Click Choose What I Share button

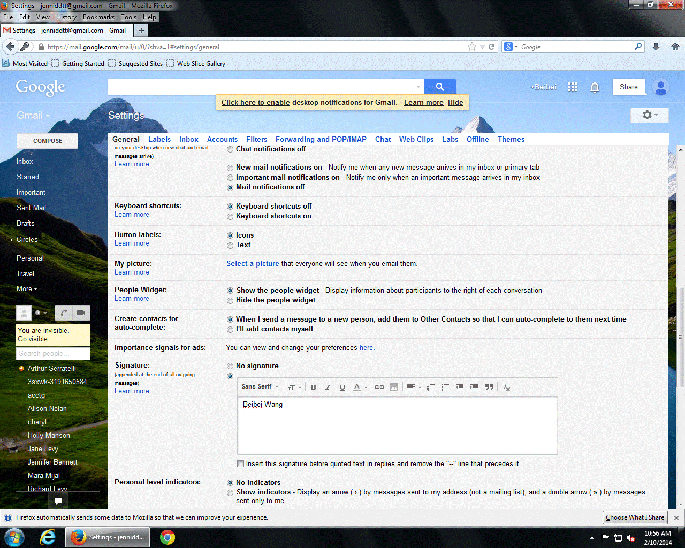635,517
